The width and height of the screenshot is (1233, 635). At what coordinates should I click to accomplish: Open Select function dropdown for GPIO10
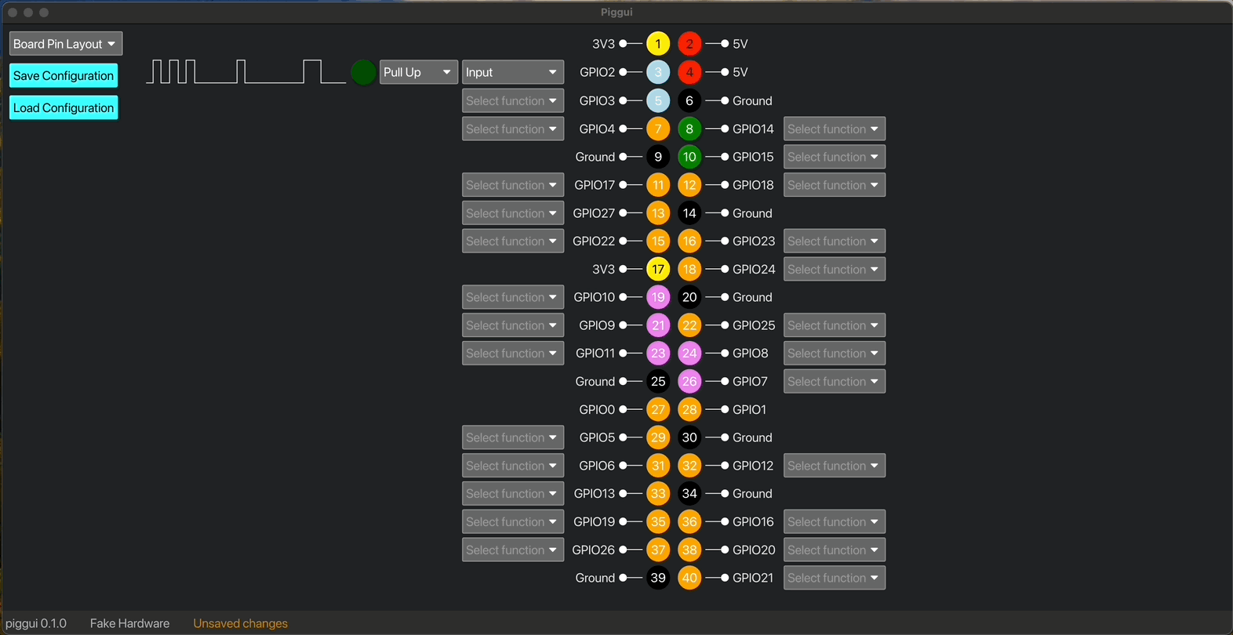pyautogui.click(x=513, y=297)
